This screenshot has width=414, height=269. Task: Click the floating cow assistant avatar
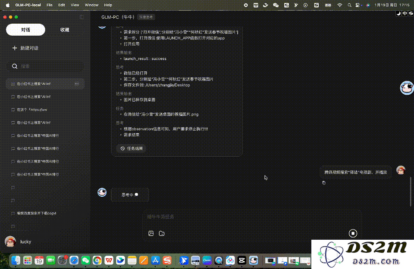(x=407, y=88)
